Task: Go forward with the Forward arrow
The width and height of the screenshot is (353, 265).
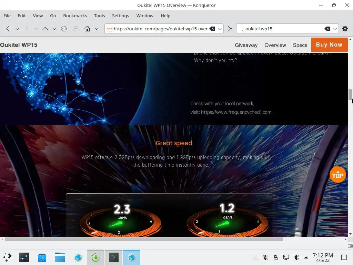Action: coord(27,29)
